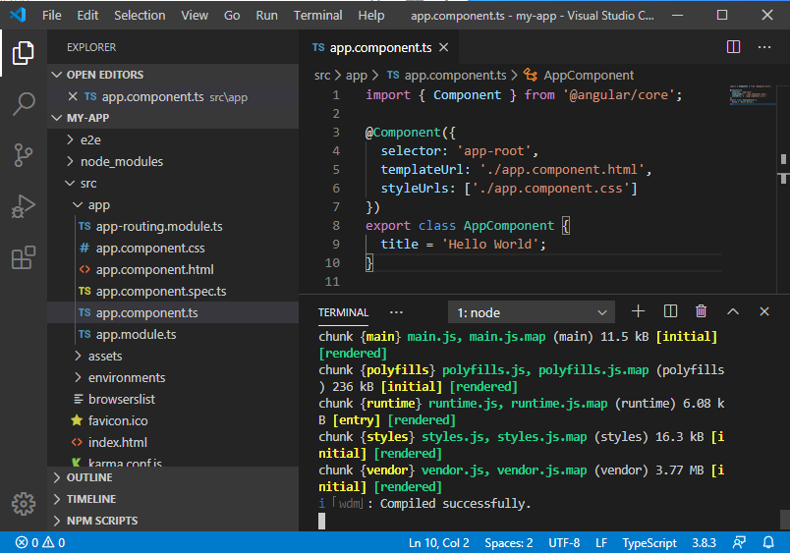Maximize the terminal panel with up chevron
Screen dimensions: 790x553
coord(733,311)
